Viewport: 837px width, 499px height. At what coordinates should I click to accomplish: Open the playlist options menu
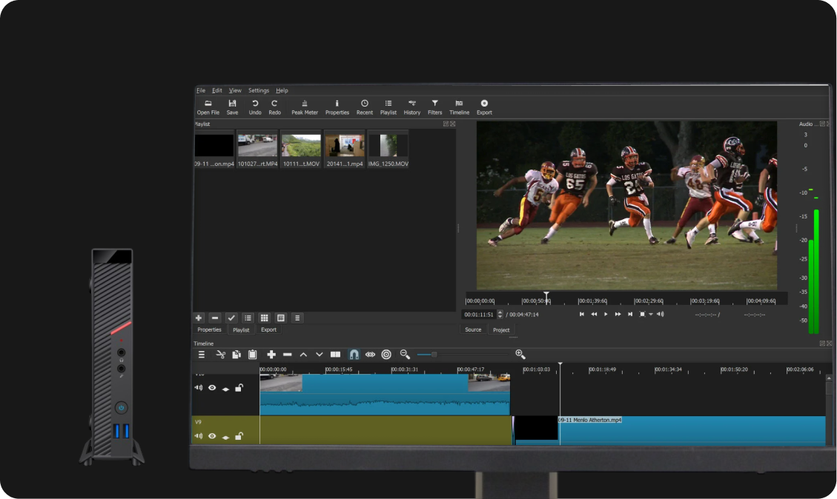tap(297, 317)
